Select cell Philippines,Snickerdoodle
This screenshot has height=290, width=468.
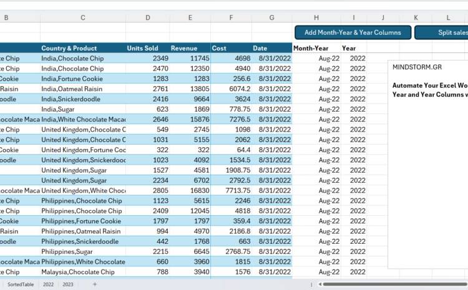tap(83, 241)
